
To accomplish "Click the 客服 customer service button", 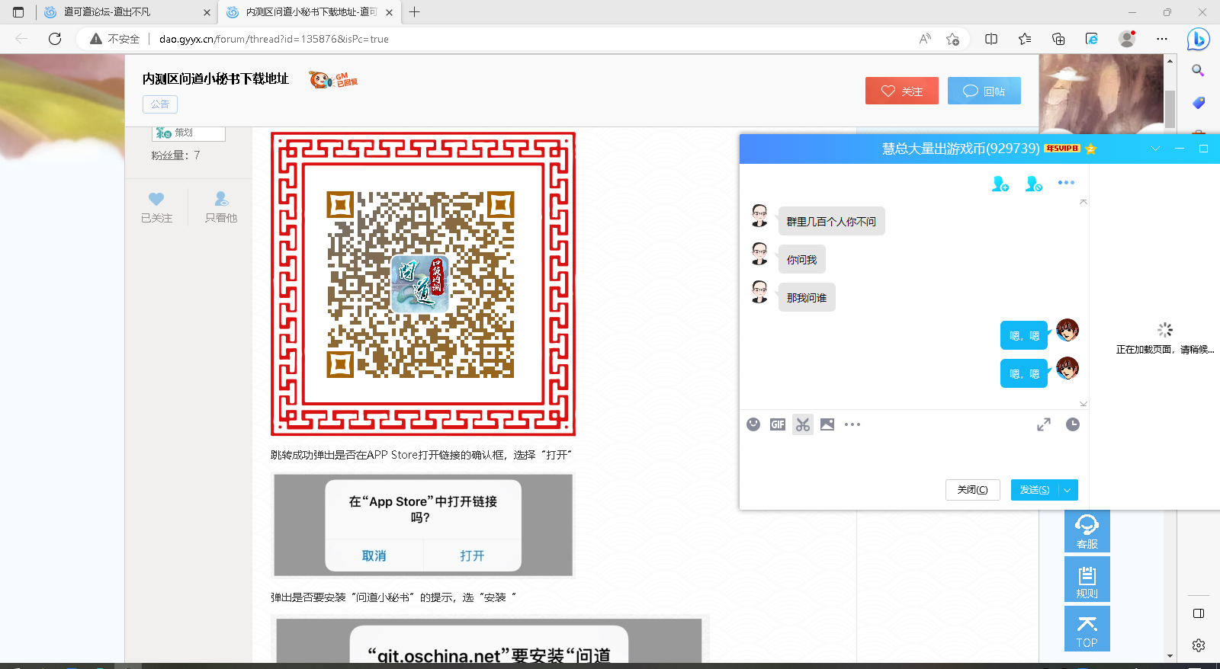I will pyautogui.click(x=1087, y=531).
